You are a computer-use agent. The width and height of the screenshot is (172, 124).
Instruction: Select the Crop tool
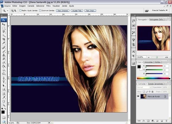pyautogui.click(x=4, y=39)
